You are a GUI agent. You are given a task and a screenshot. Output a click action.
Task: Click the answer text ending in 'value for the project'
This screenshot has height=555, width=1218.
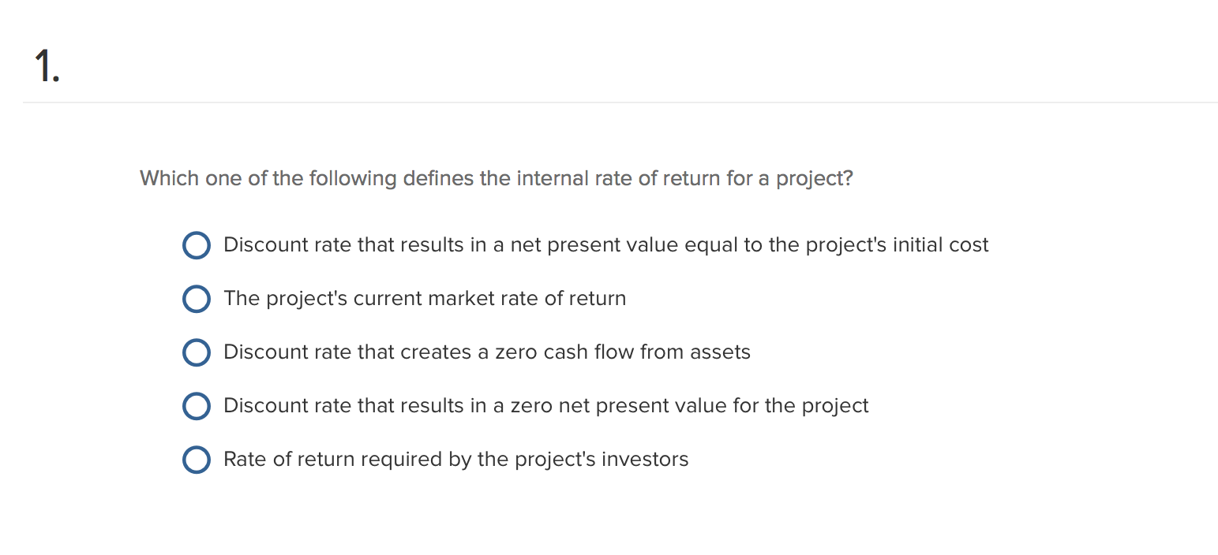(x=546, y=406)
